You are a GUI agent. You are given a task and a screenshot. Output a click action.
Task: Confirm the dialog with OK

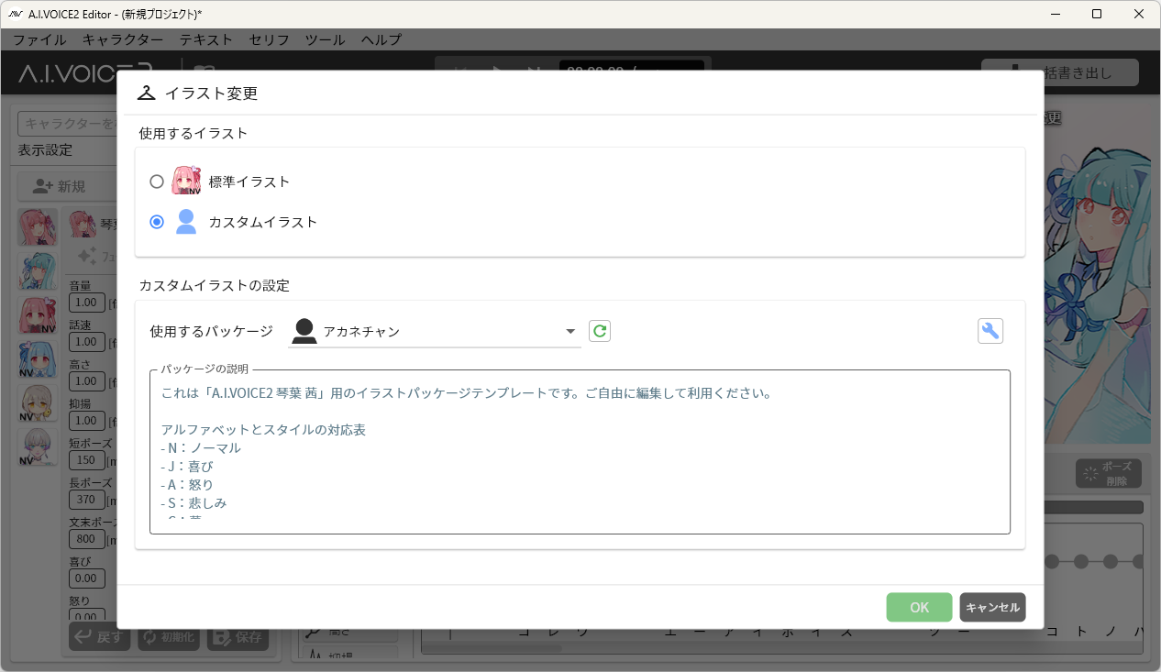coord(920,607)
